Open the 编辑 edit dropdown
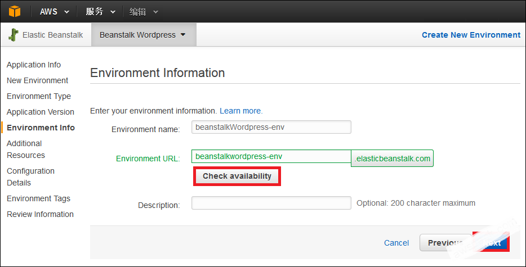This screenshot has height=267, width=526. click(x=143, y=12)
